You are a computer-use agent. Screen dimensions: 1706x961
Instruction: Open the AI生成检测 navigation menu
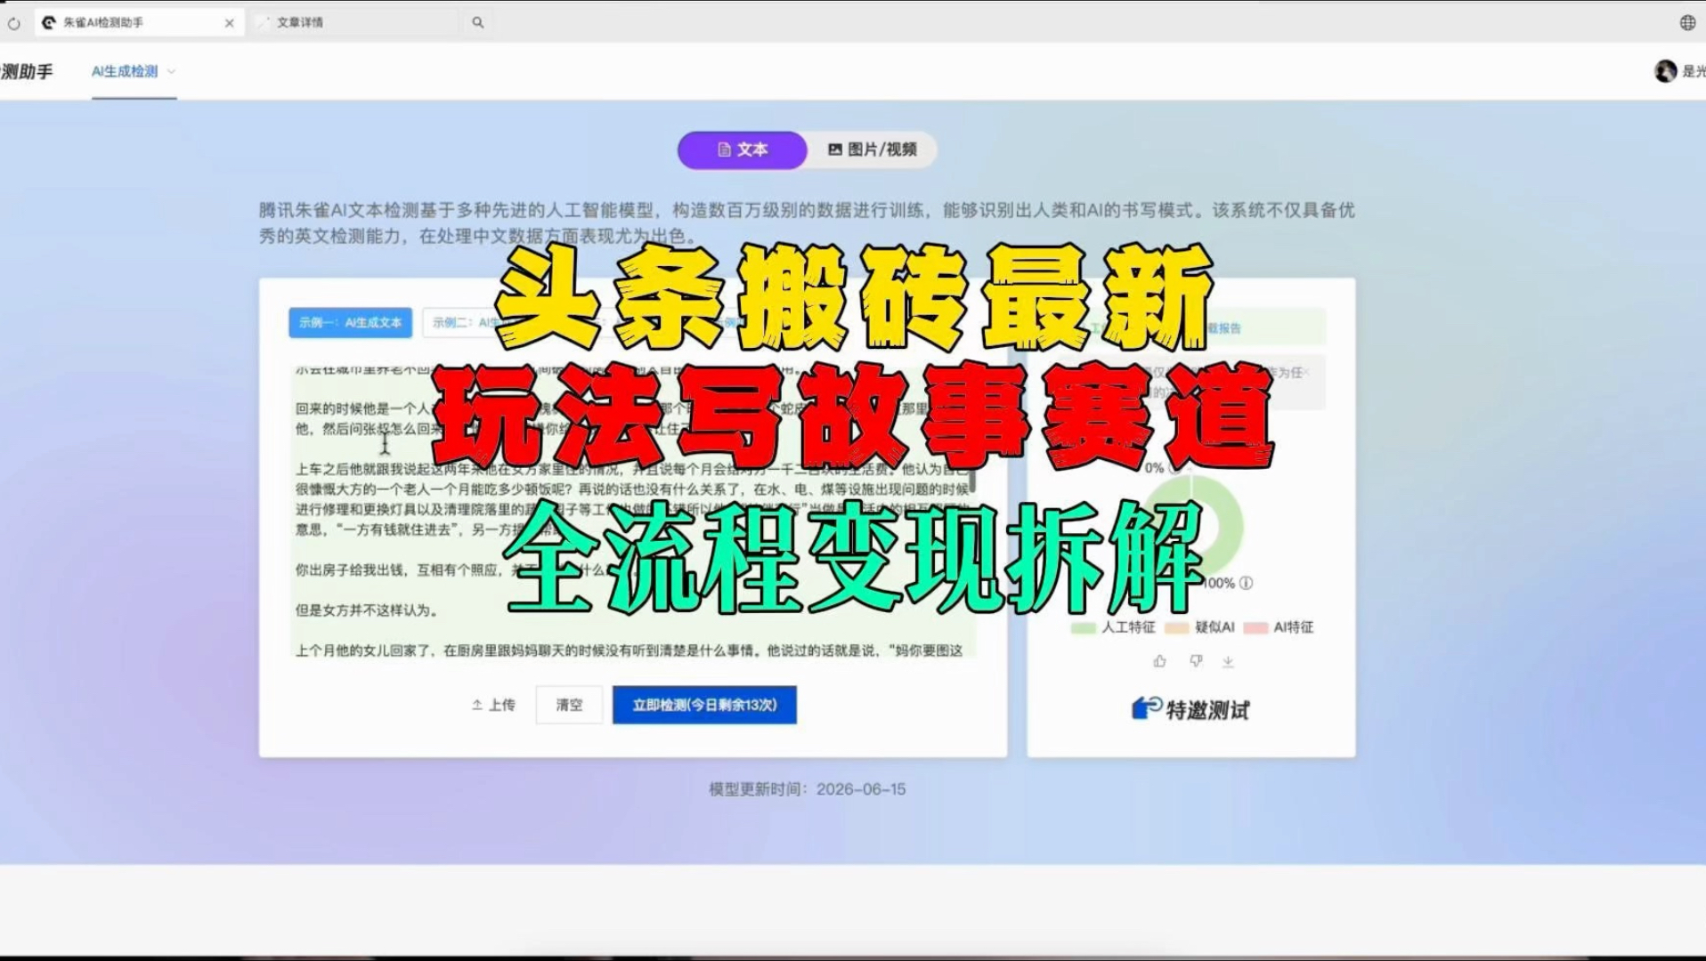pyautogui.click(x=125, y=71)
